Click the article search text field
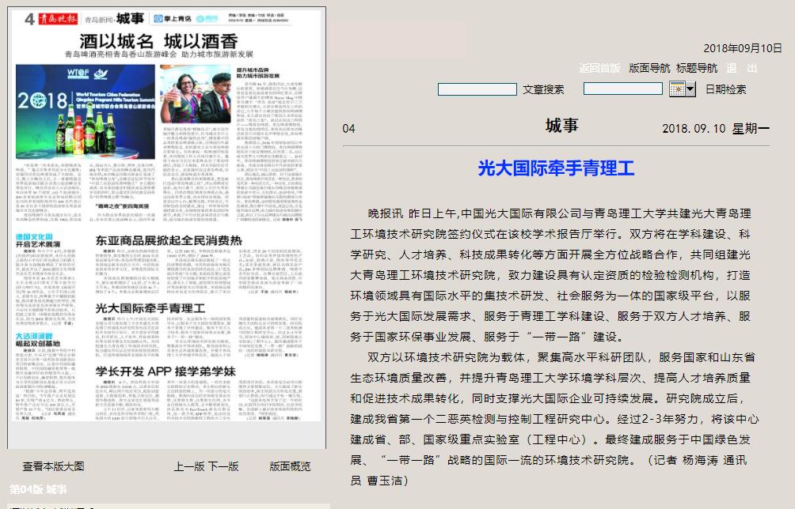 477,89
